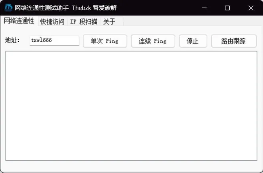
Task: Click the 地址: label
Action: coord(12,40)
